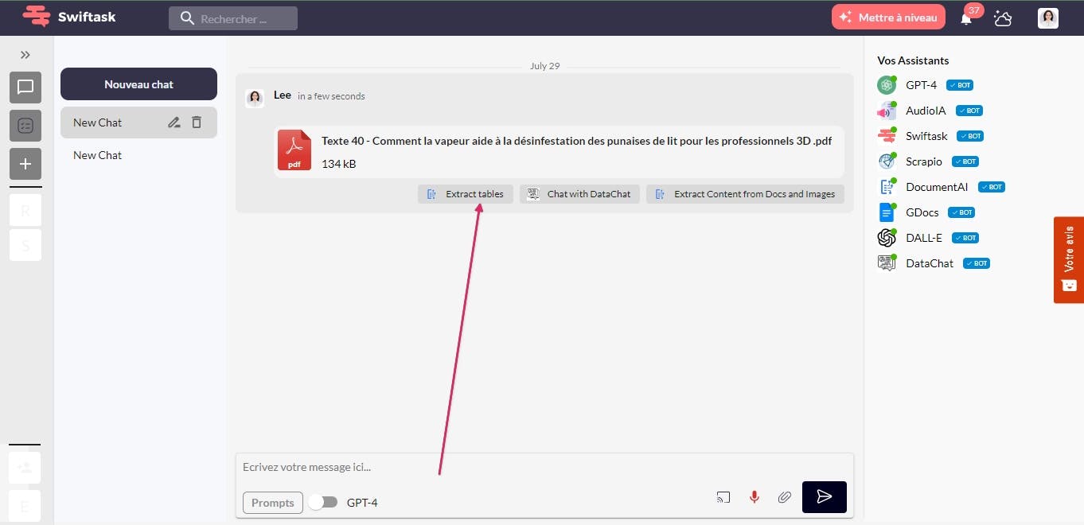Select the E tile at sidebar bottom

25,506
